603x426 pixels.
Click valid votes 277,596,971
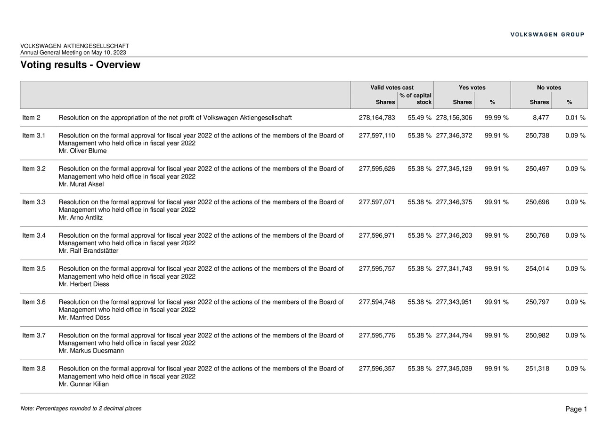click(377, 236)
